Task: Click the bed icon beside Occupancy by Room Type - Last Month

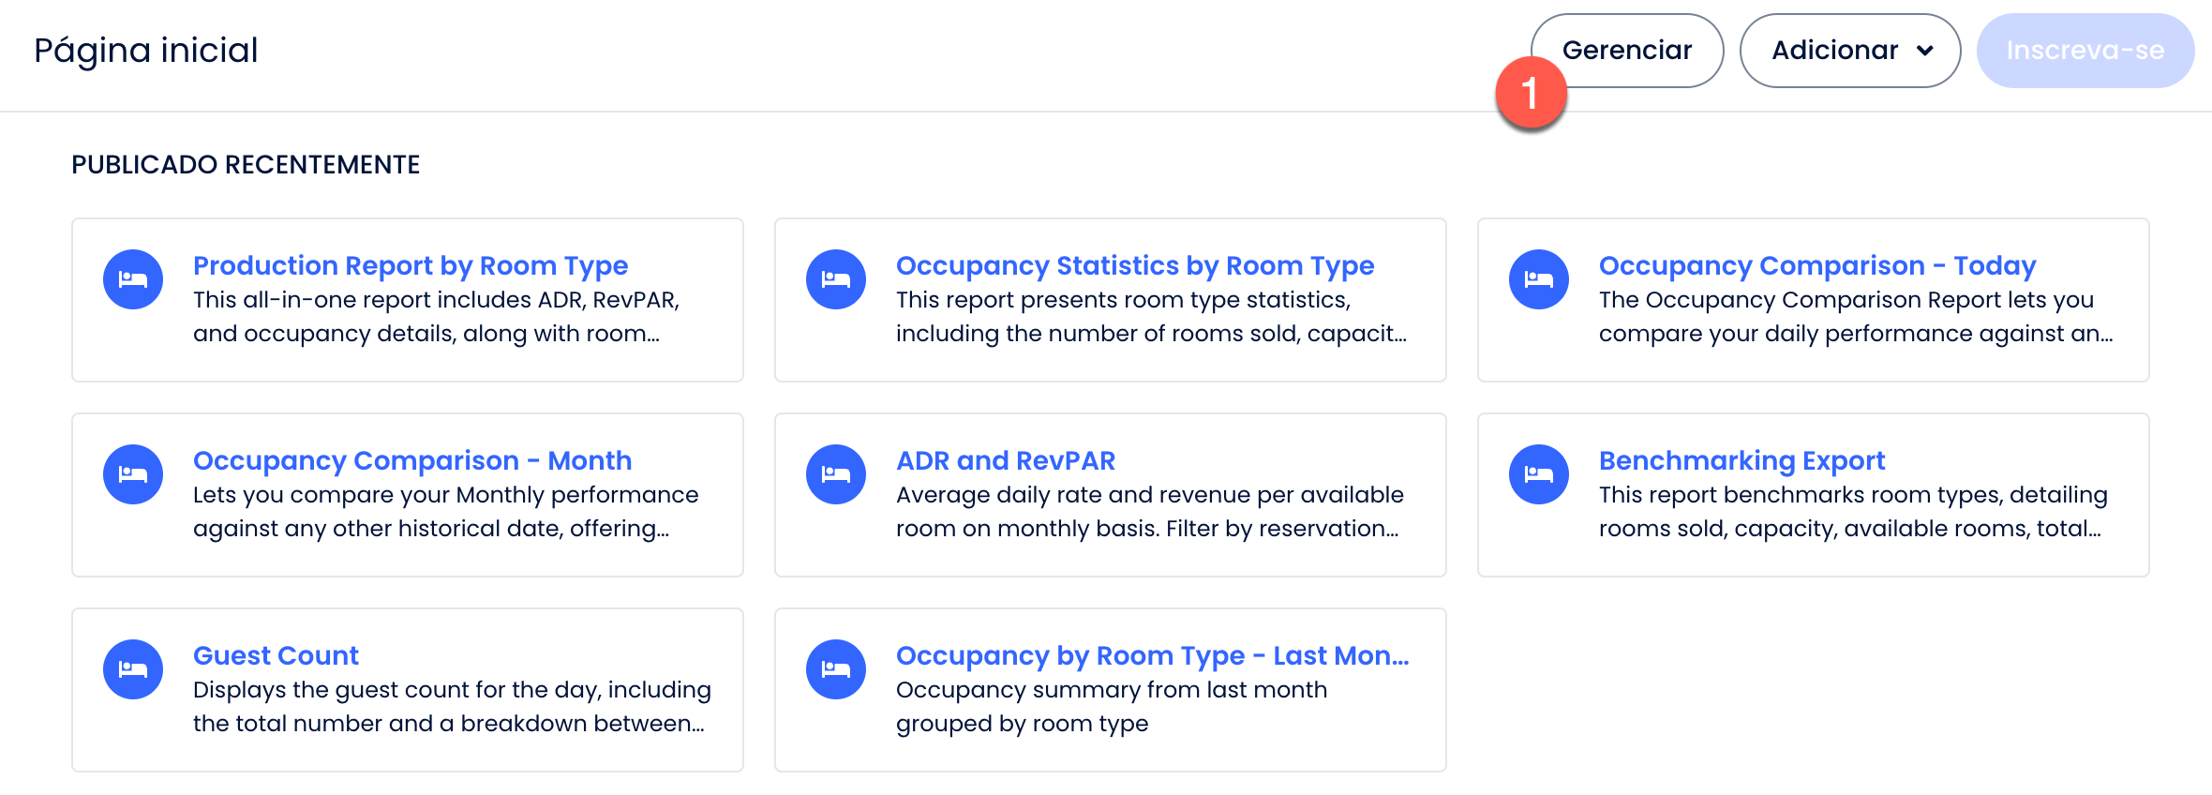Action: pos(836,669)
